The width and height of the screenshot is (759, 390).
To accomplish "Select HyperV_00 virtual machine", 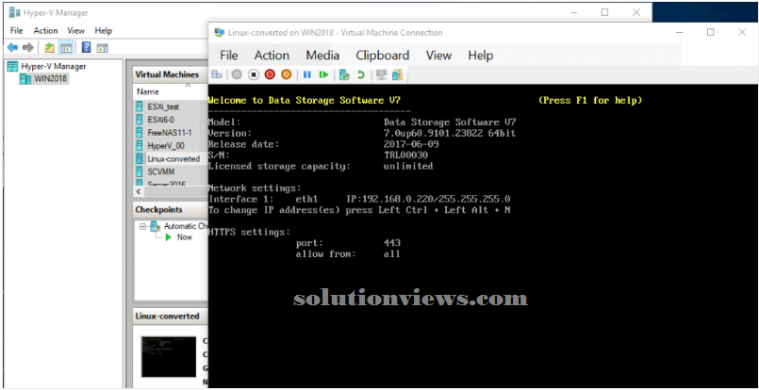I will (x=166, y=146).
